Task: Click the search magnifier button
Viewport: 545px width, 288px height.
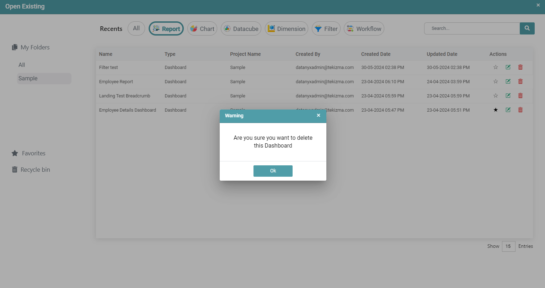Action: [x=527, y=28]
